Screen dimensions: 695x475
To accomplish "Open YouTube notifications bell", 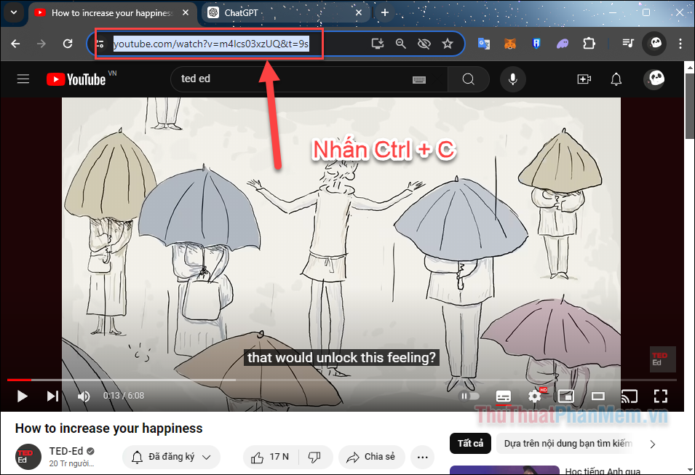I will pyautogui.click(x=616, y=79).
